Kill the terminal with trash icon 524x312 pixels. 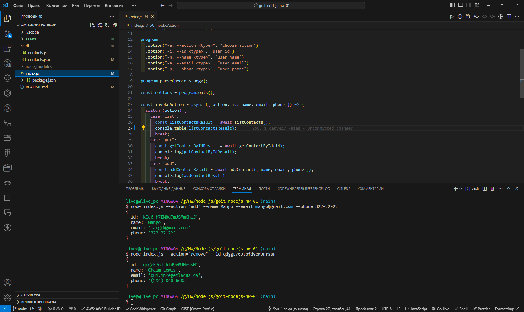tap(492, 188)
